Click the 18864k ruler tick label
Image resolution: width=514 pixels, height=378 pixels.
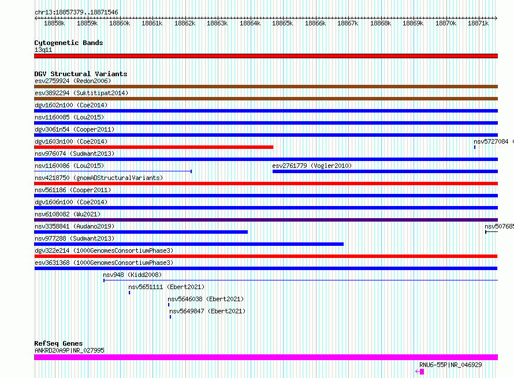point(250,23)
